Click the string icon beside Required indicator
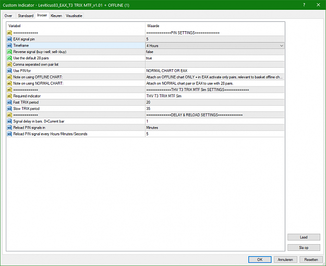Viewport: 326px width, 266px height. [9, 96]
